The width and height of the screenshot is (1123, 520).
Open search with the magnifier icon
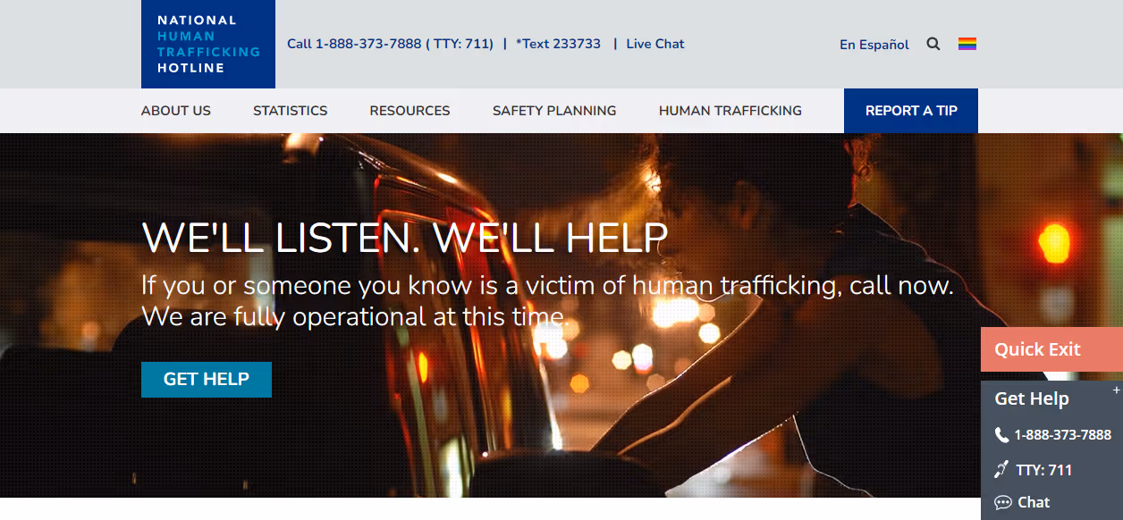[x=933, y=44]
